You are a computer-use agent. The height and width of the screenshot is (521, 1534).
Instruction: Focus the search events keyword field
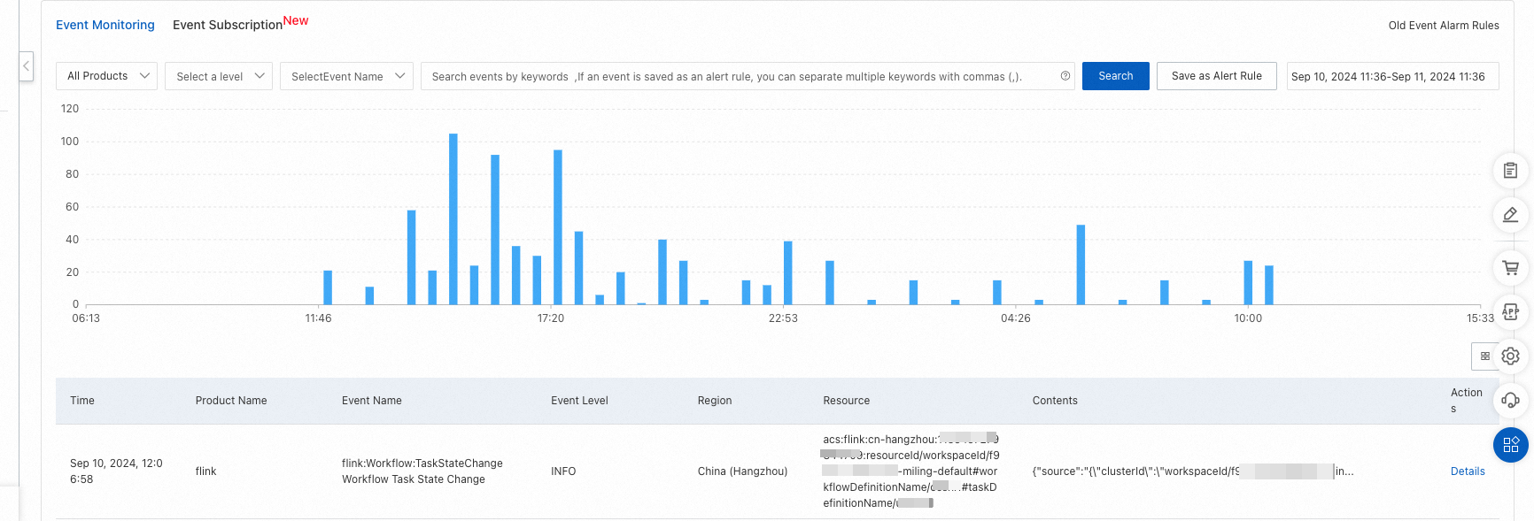click(747, 76)
